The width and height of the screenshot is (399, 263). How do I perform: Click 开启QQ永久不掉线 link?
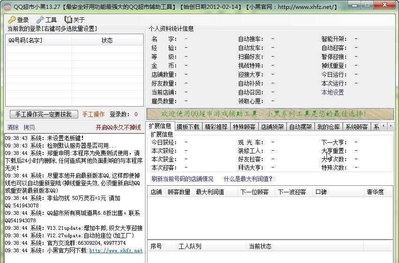point(118,127)
